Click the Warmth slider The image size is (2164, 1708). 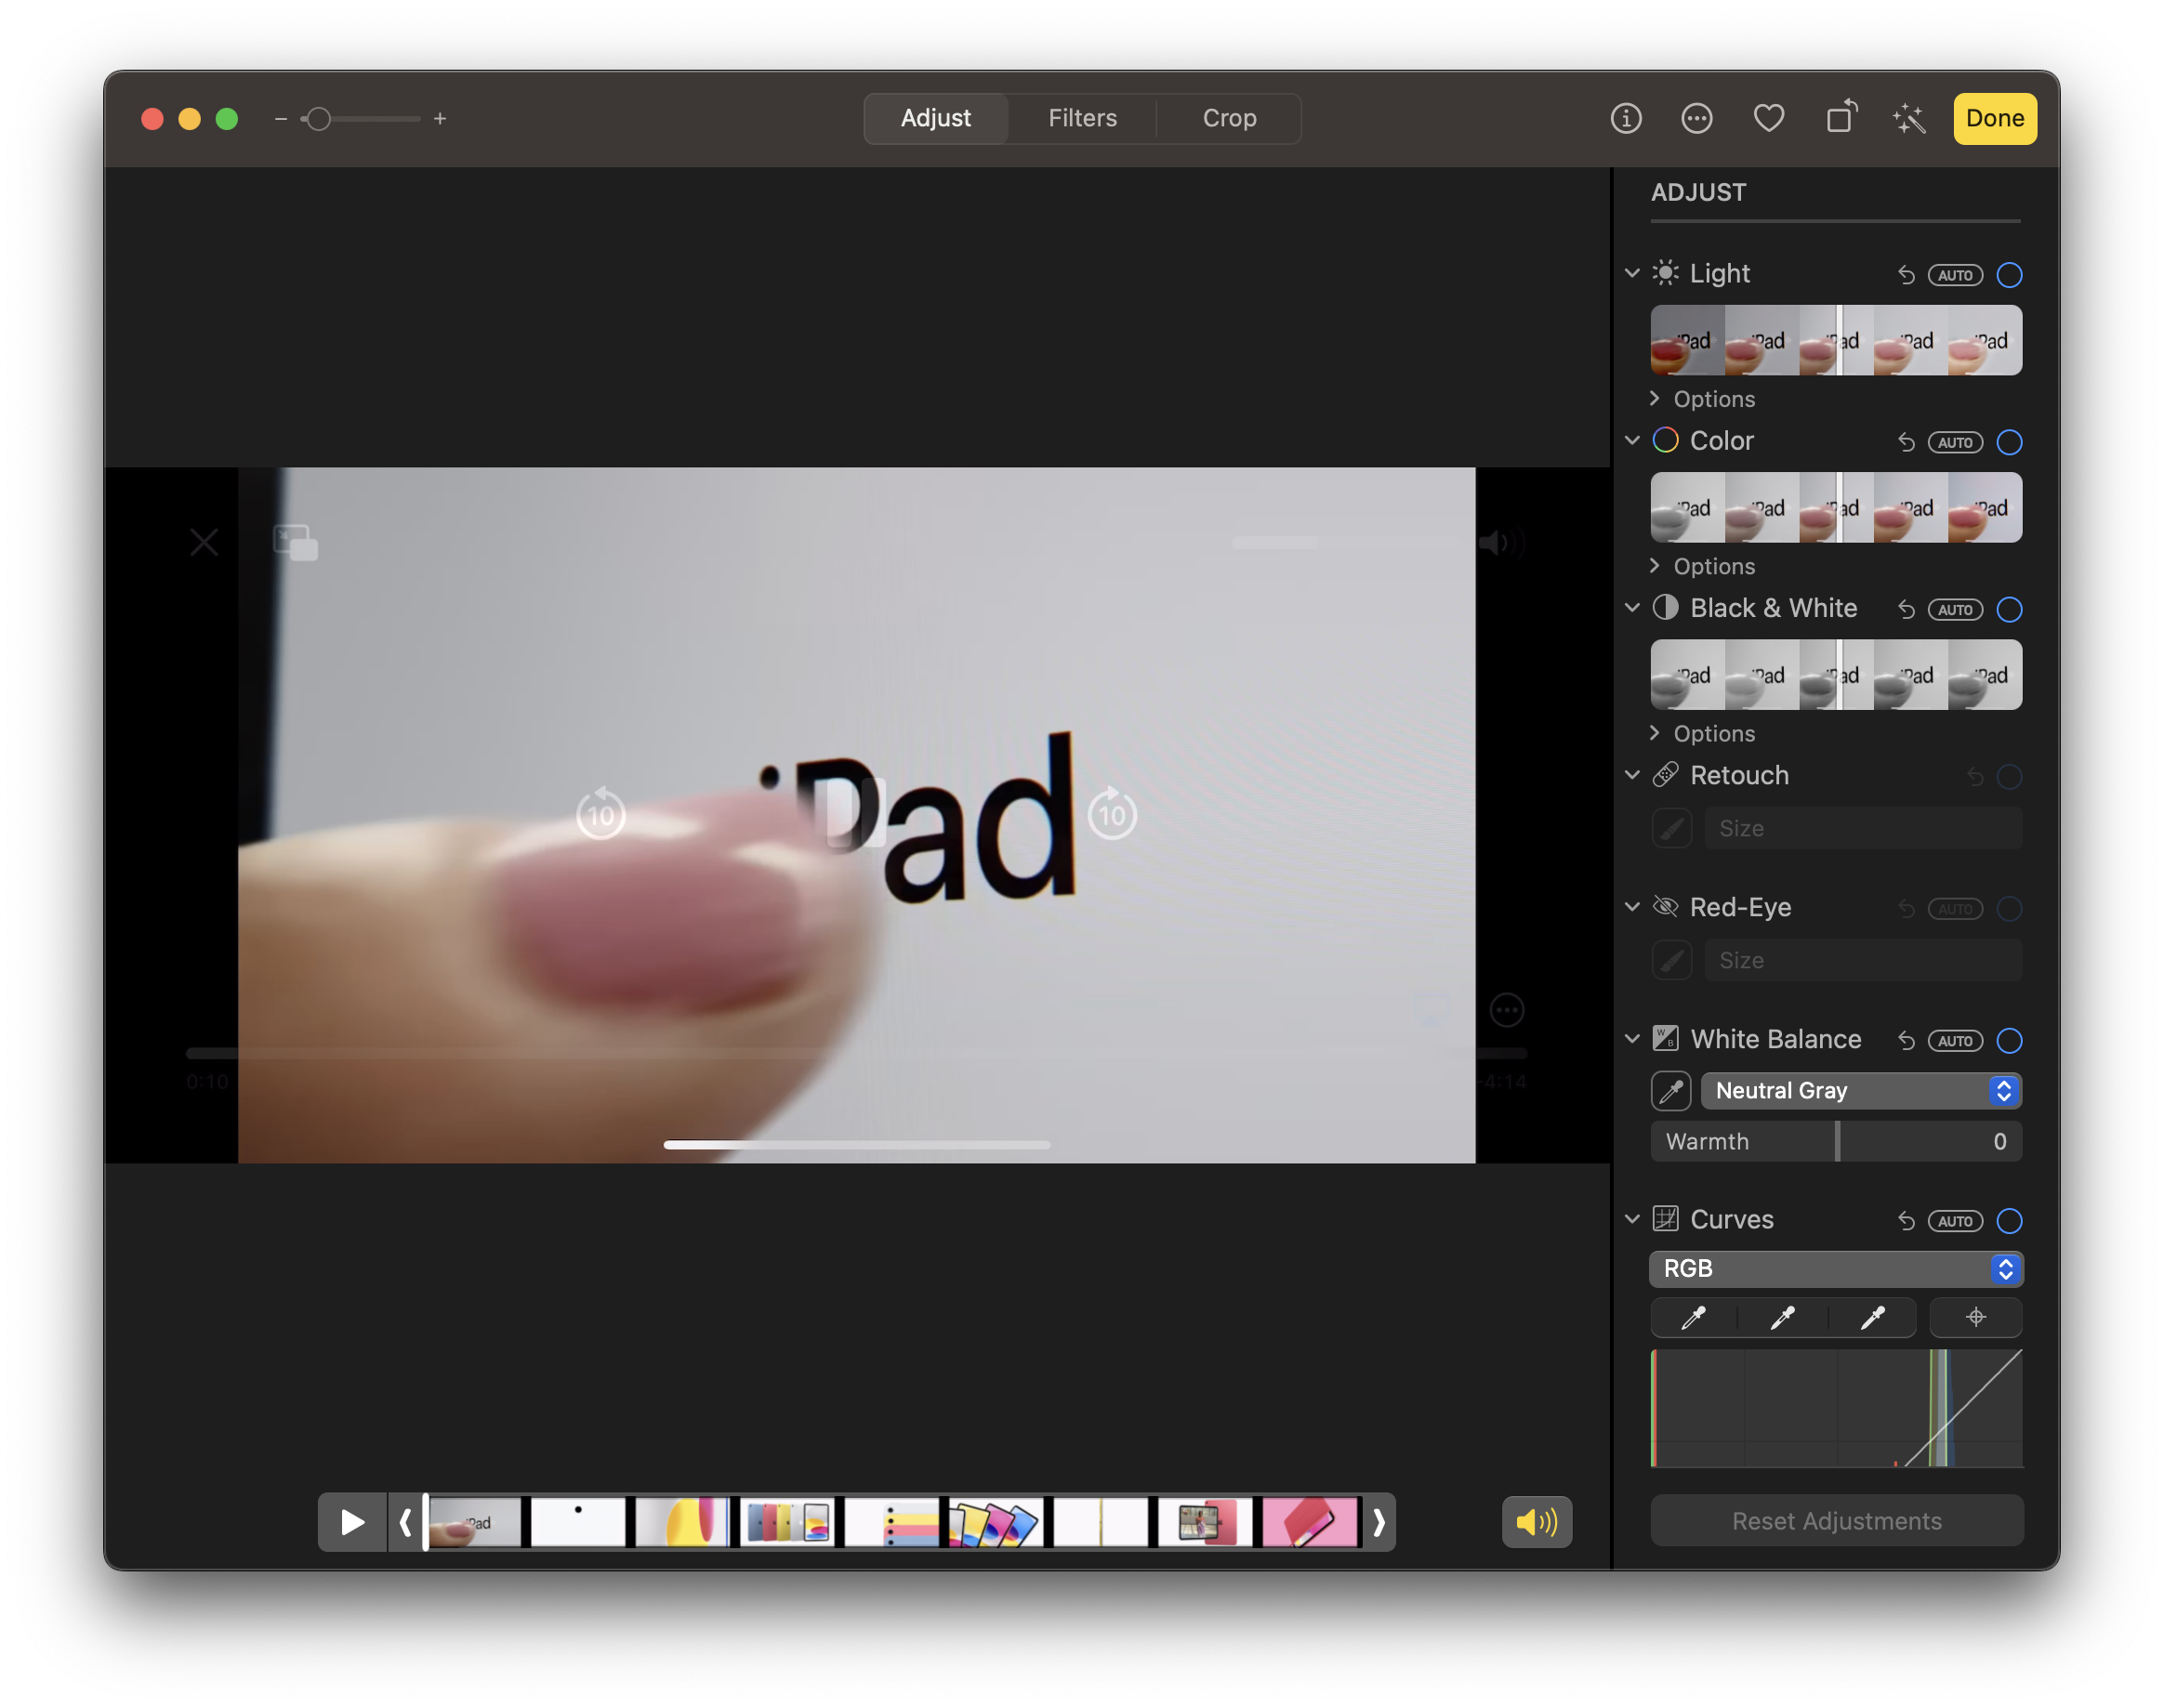point(1836,1142)
